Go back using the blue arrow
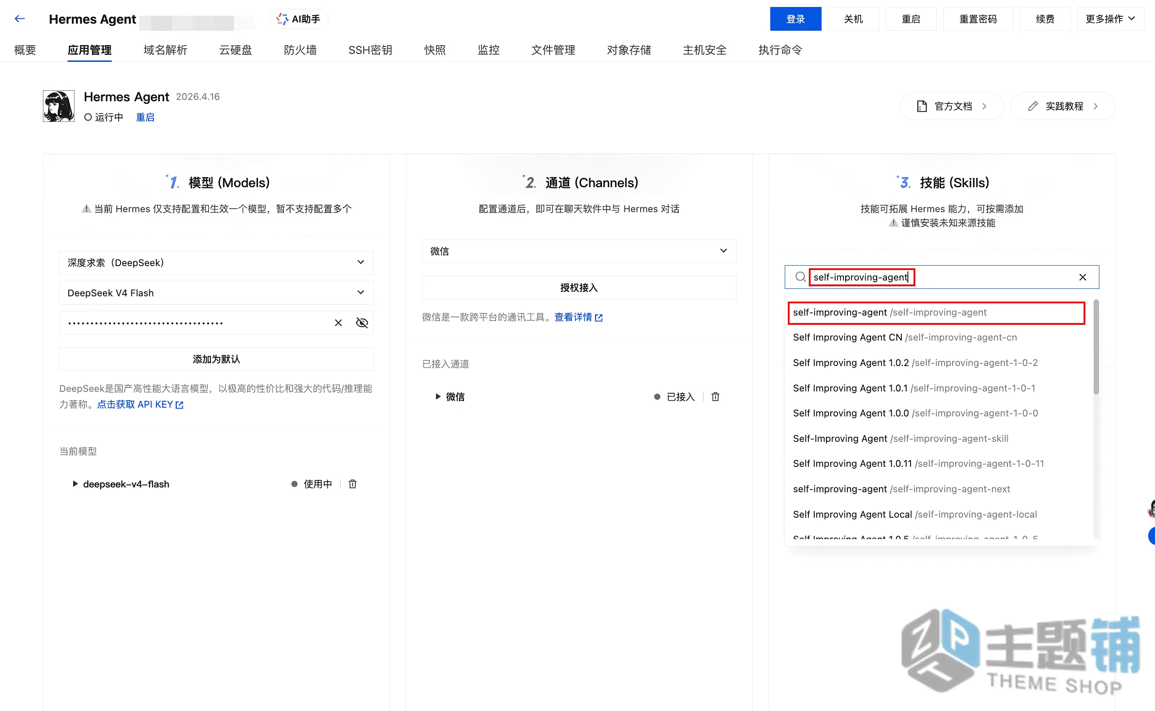This screenshot has height=711, width=1155. tap(20, 19)
